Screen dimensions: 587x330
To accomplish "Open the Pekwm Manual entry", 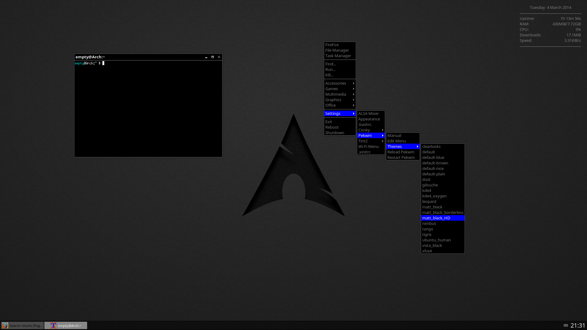I will pyautogui.click(x=403, y=135).
